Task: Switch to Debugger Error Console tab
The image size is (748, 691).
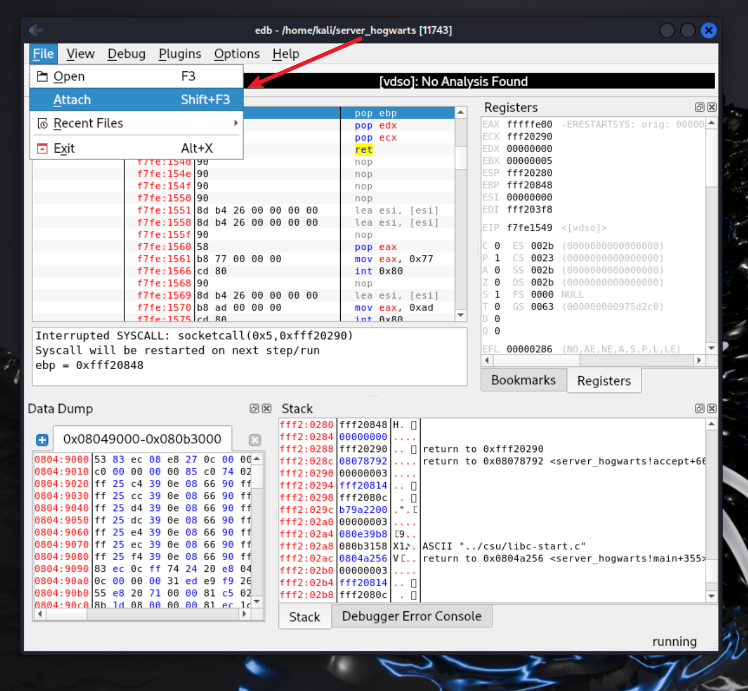Action: coord(412,616)
